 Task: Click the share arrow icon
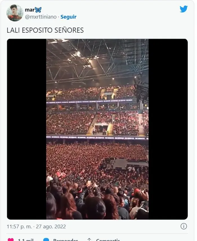pos(89,240)
